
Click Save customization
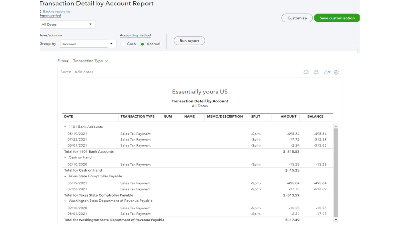337,18
